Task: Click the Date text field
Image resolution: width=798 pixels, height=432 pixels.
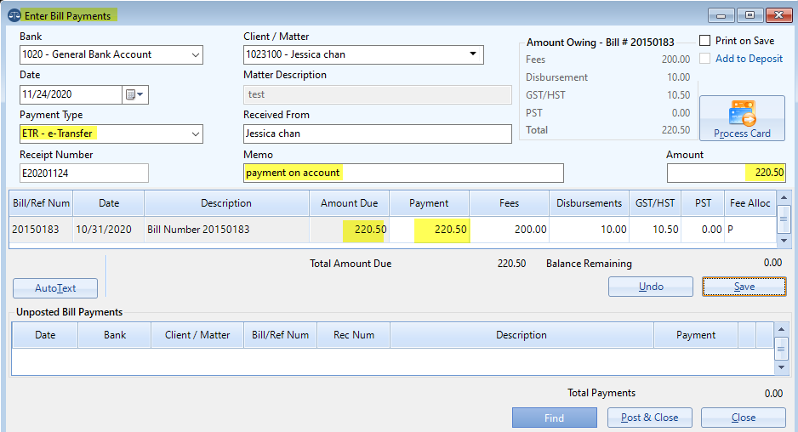Action: point(71,94)
